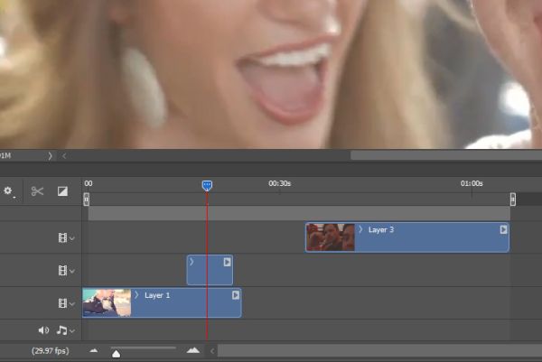Image resolution: width=542 pixels, height=362 pixels.
Task: Expand Layer 1 clip properties chevron
Action: point(136,294)
